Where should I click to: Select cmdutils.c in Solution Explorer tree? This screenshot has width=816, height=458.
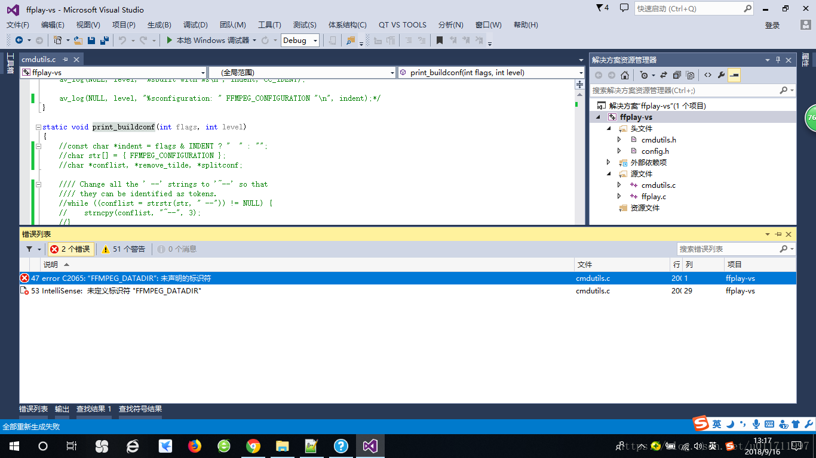pyautogui.click(x=658, y=185)
